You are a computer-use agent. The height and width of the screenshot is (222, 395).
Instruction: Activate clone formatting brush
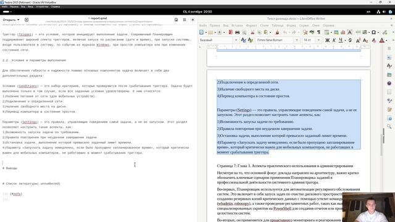click(x=277, y=32)
